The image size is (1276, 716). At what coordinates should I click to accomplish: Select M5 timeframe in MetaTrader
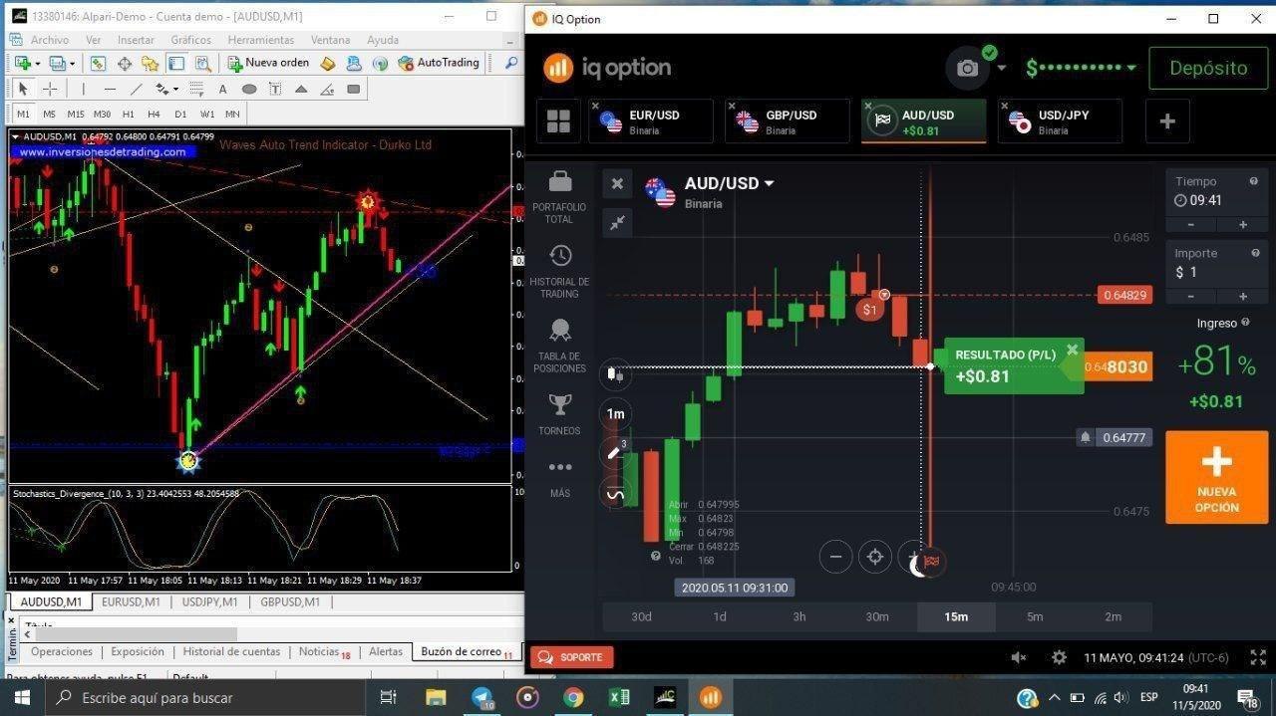[x=49, y=114]
